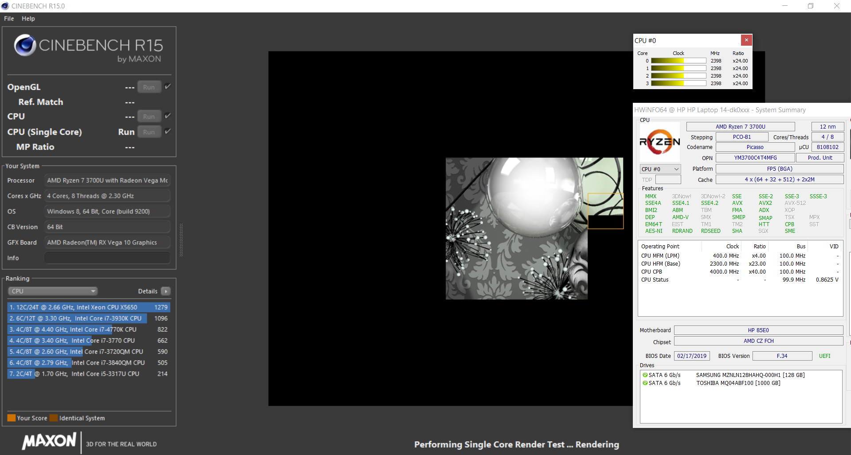Close the CPU #0 clock window
Screen dimensions: 851x455
746,40
